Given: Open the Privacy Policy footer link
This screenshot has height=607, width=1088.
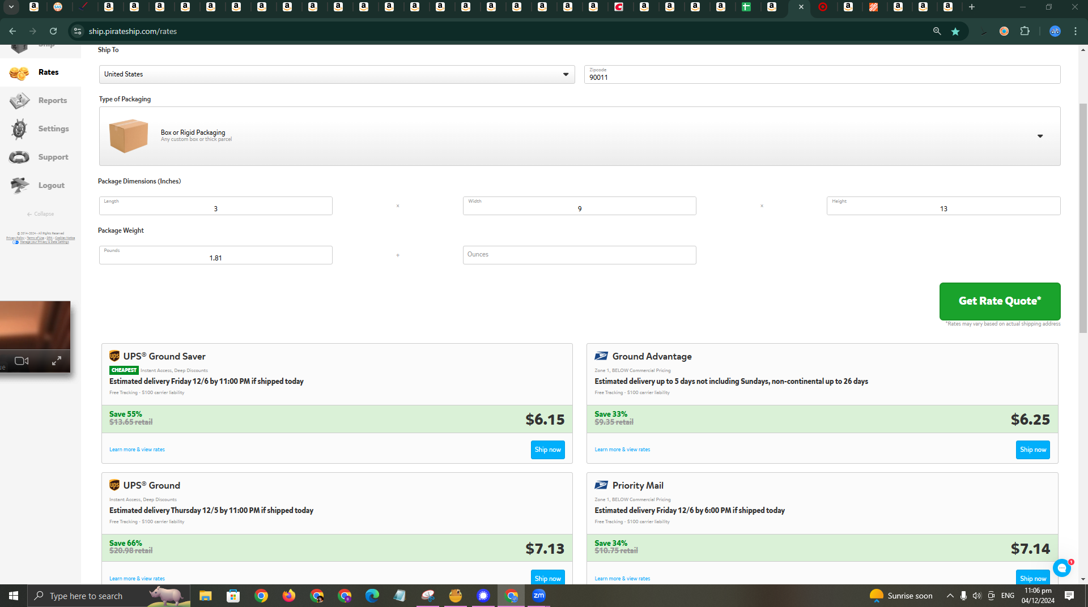Looking at the screenshot, I should 15,238.
